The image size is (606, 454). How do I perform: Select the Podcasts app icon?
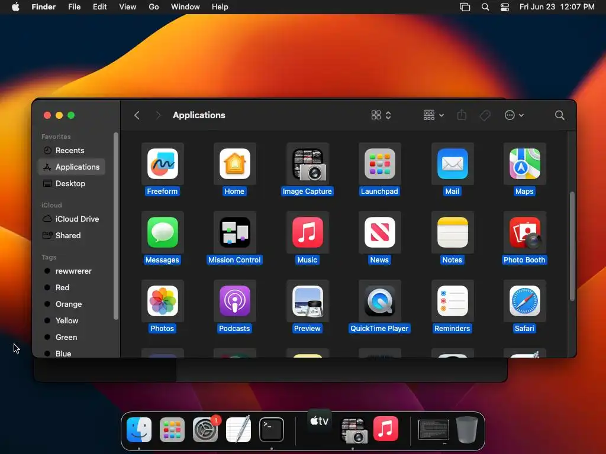(x=234, y=301)
